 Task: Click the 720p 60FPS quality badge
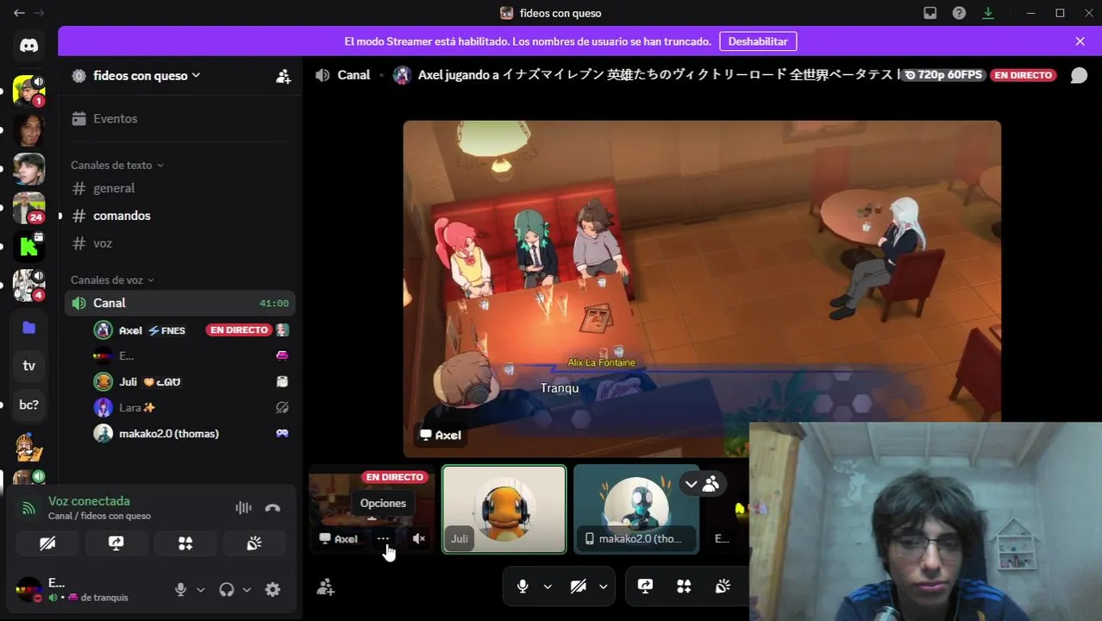(943, 75)
